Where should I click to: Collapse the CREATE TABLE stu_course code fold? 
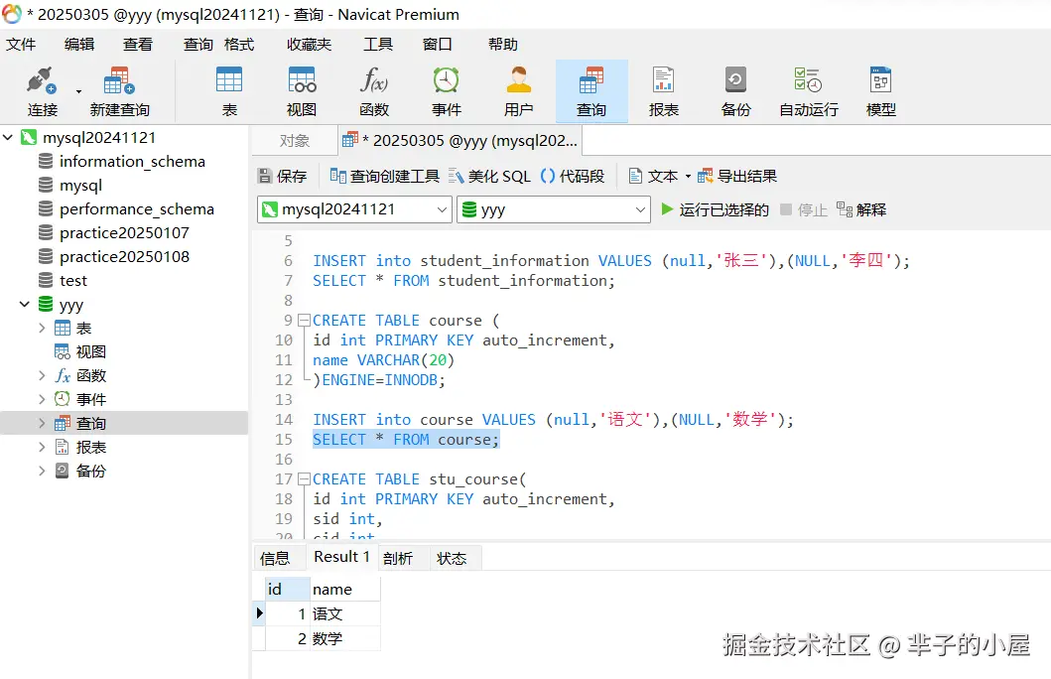[x=304, y=479]
